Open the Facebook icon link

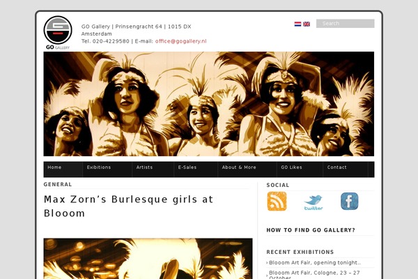click(x=350, y=202)
